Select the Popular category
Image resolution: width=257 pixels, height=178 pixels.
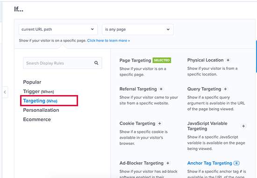(x=32, y=82)
